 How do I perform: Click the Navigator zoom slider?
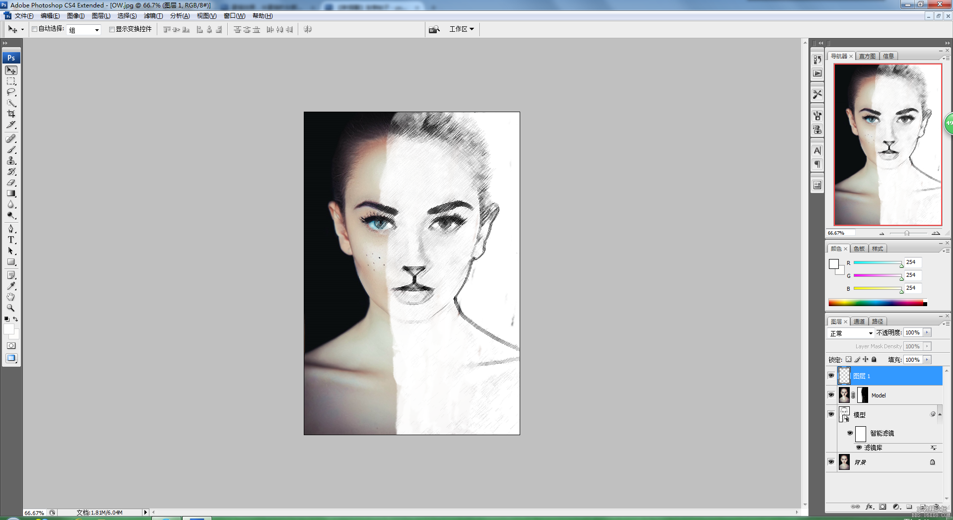[907, 233]
